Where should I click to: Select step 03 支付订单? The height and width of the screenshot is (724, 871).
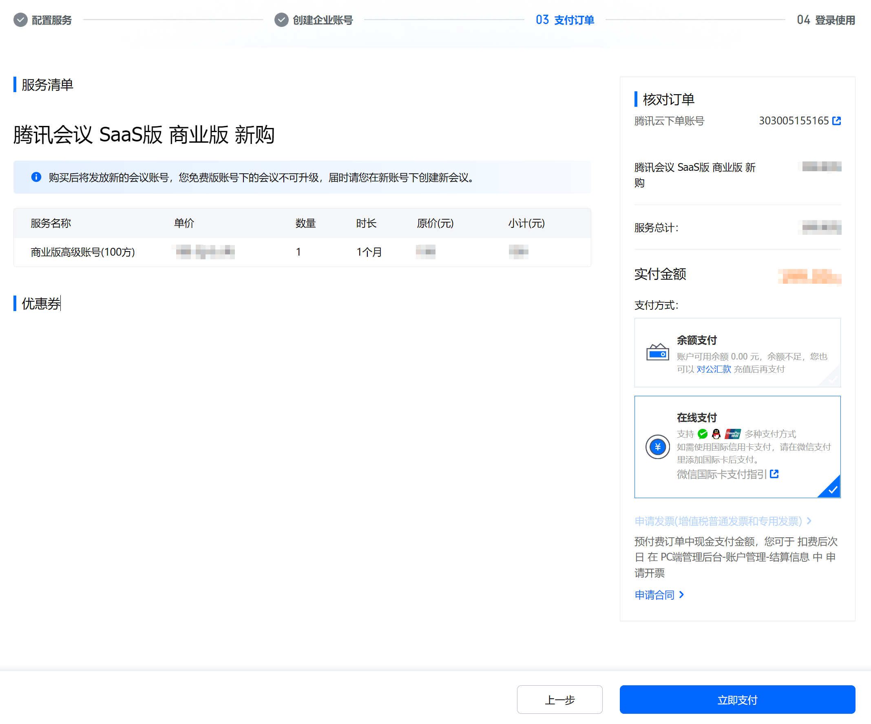coord(564,20)
